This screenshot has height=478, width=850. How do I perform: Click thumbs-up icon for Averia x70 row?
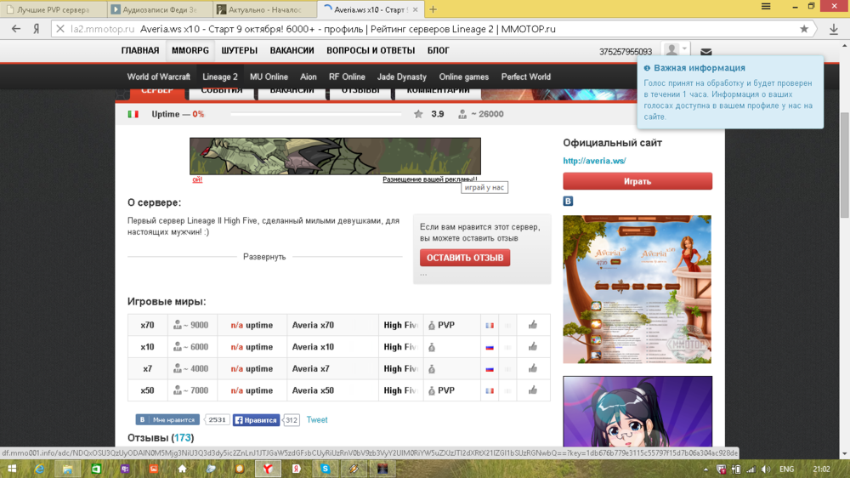[533, 325]
